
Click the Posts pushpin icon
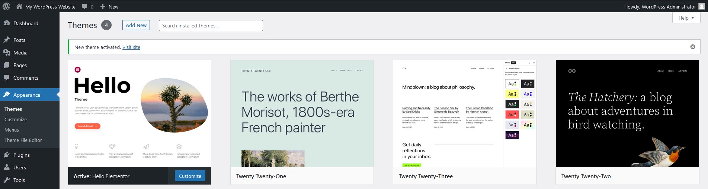click(7, 40)
